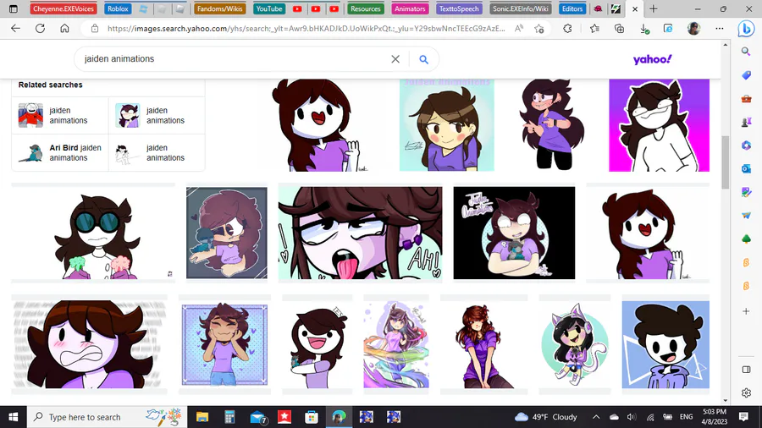The image size is (762, 428).
Task: Open Outlook icon in Edge sidebar
Action: (x=746, y=168)
